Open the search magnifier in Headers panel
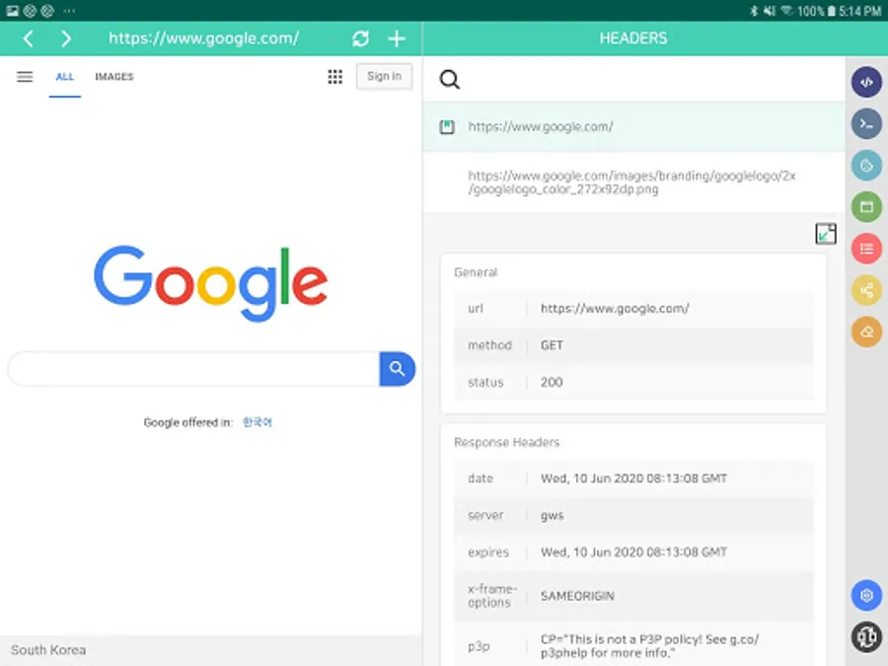This screenshot has height=666, width=888. point(450,79)
